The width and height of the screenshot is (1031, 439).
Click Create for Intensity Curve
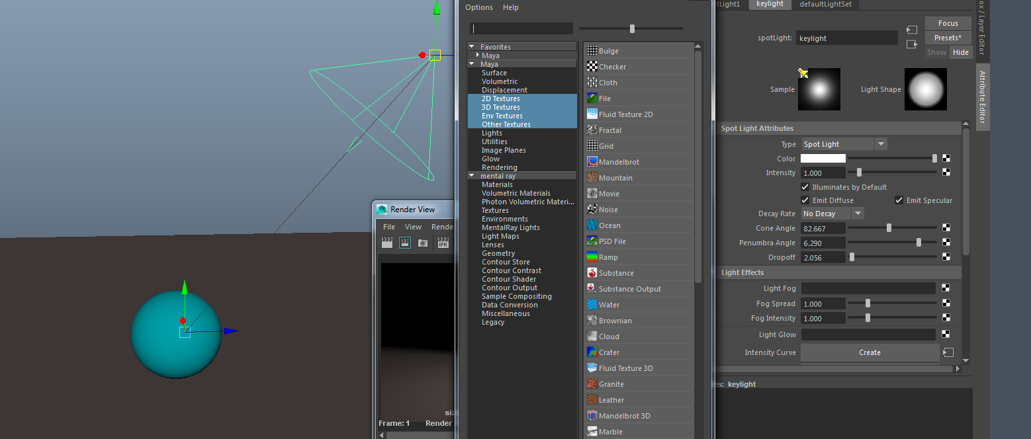(x=870, y=352)
